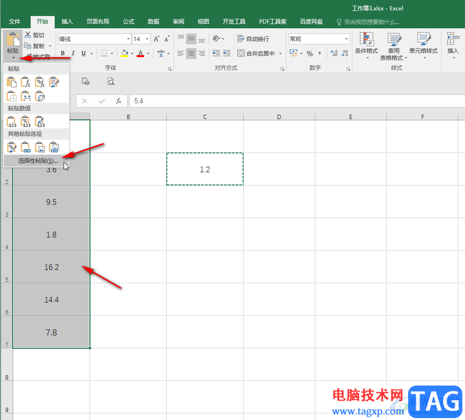Open underline style dropdown arrow
This screenshot has width=465, height=420.
point(92,53)
